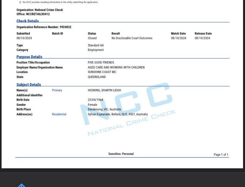The width and height of the screenshot is (245, 187).
Task: Click the Organisation Reference Number 9924832
Action: click(x=44, y=27)
